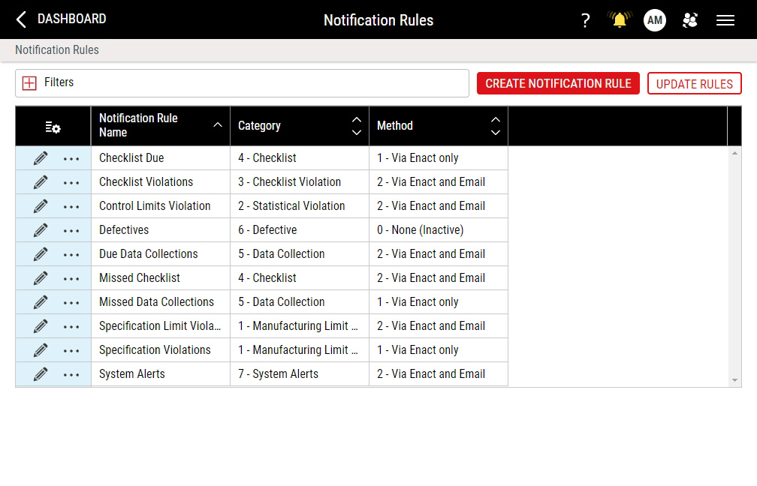
Task: Click the user groups icon
Action: pyautogui.click(x=690, y=20)
